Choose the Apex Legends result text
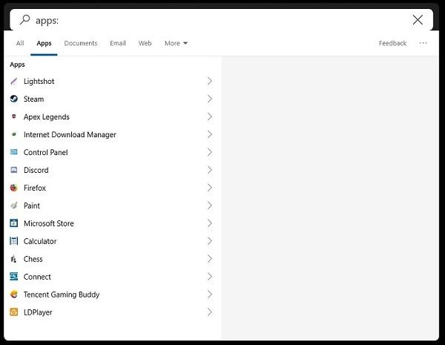Screen dimensions: 445x345 pos(47,117)
